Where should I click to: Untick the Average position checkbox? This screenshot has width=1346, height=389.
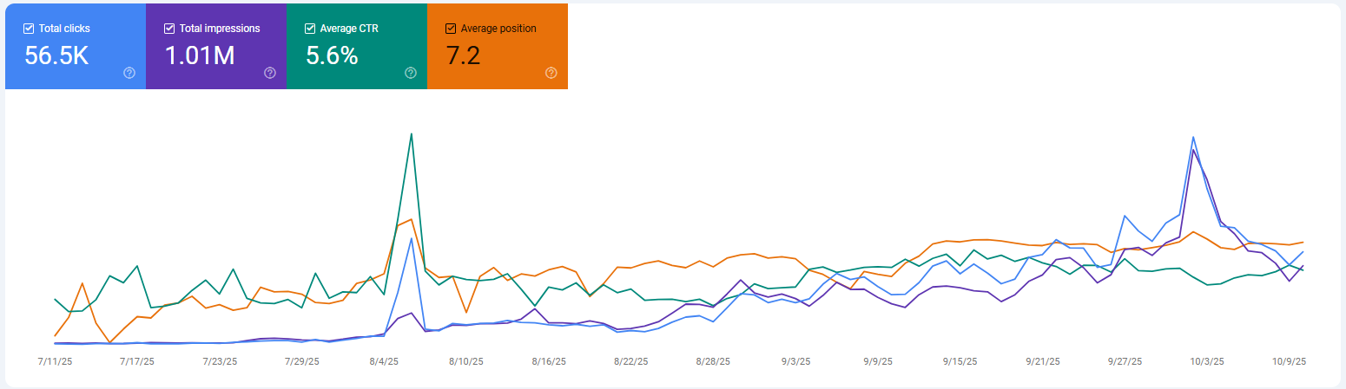pyautogui.click(x=451, y=29)
